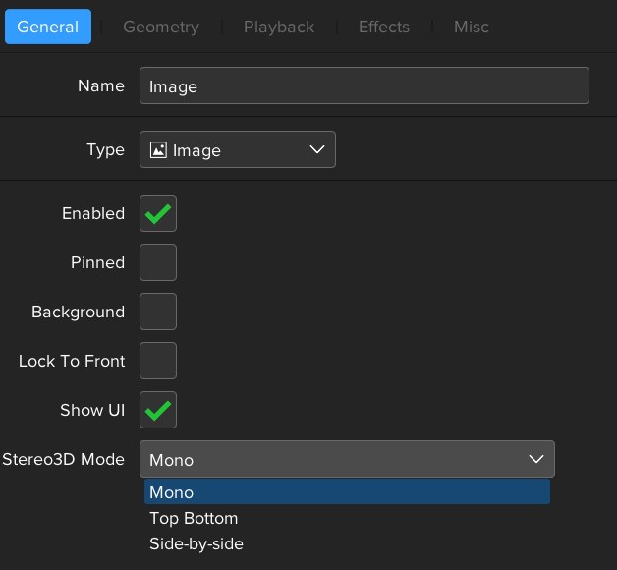The width and height of the screenshot is (617, 570).
Task: Uncheck the Show UI checkbox
Action: (158, 410)
